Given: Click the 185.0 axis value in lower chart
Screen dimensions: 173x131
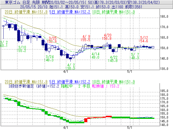Looking at the screenshot, I should 164,91.
